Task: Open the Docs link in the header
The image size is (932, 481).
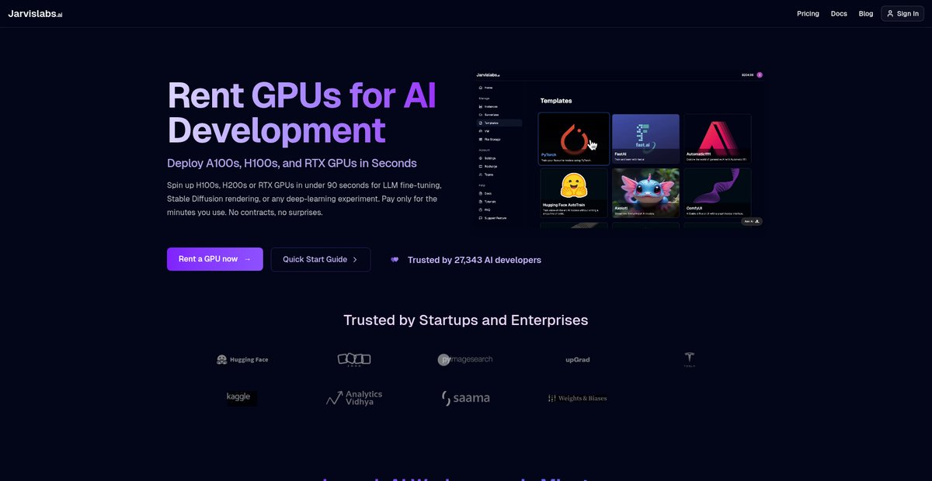Action: tap(839, 13)
